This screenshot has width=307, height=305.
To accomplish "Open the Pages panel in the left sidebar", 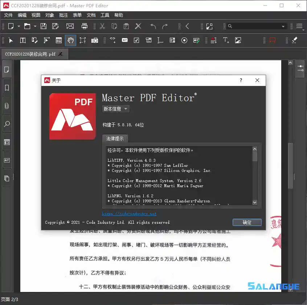I will coord(7,69).
